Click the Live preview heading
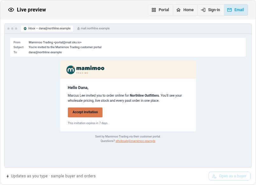 point(31,10)
